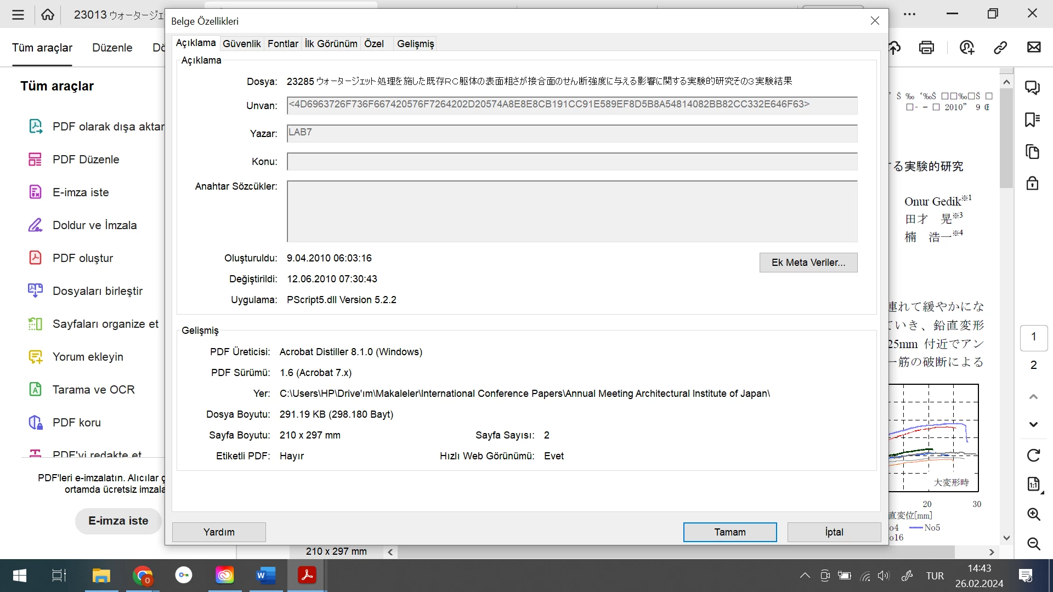Switch to the Güvenlik tab

[241, 44]
